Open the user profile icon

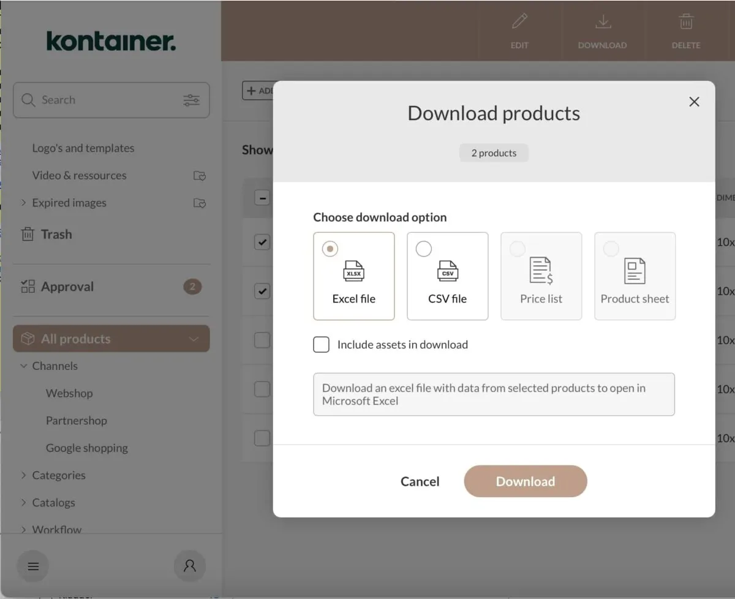click(190, 565)
